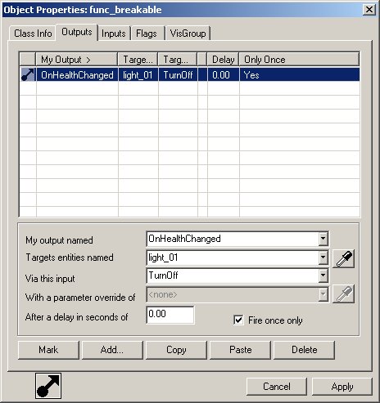Image resolution: width=380 pixels, height=403 pixels.
Task: Switch to the Inputs tab
Action: pyautogui.click(x=114, y=34)
